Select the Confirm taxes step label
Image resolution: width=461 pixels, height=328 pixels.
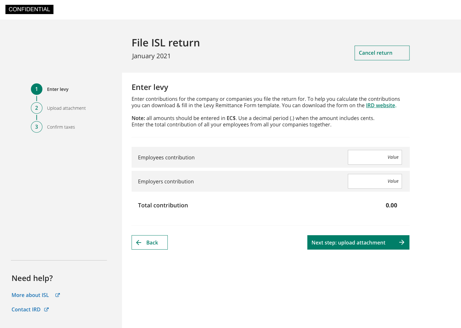pos(61,127)
